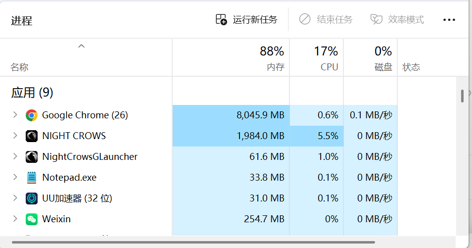Sort processes by 内存 column
The width and height of the screenshot is (472, 248).
231,58
